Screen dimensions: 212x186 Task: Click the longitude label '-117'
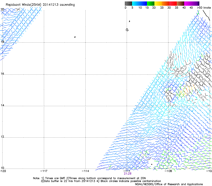(x=44, y=171)
